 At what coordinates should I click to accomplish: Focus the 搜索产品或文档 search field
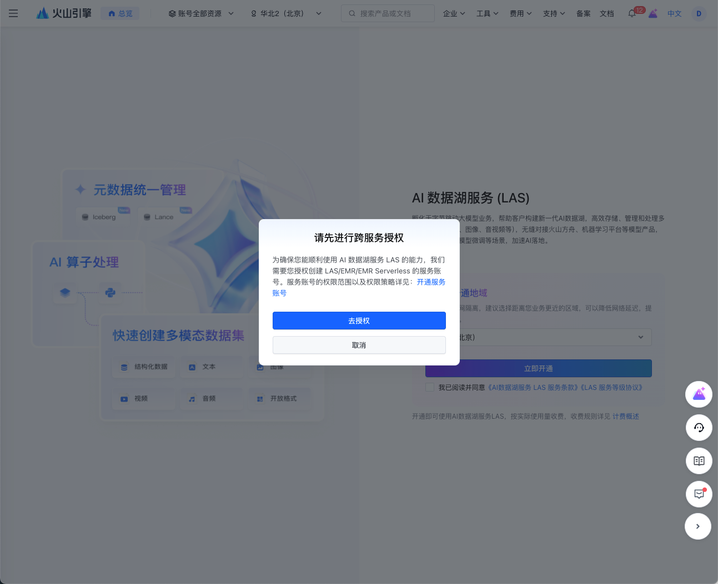(388, 13)
